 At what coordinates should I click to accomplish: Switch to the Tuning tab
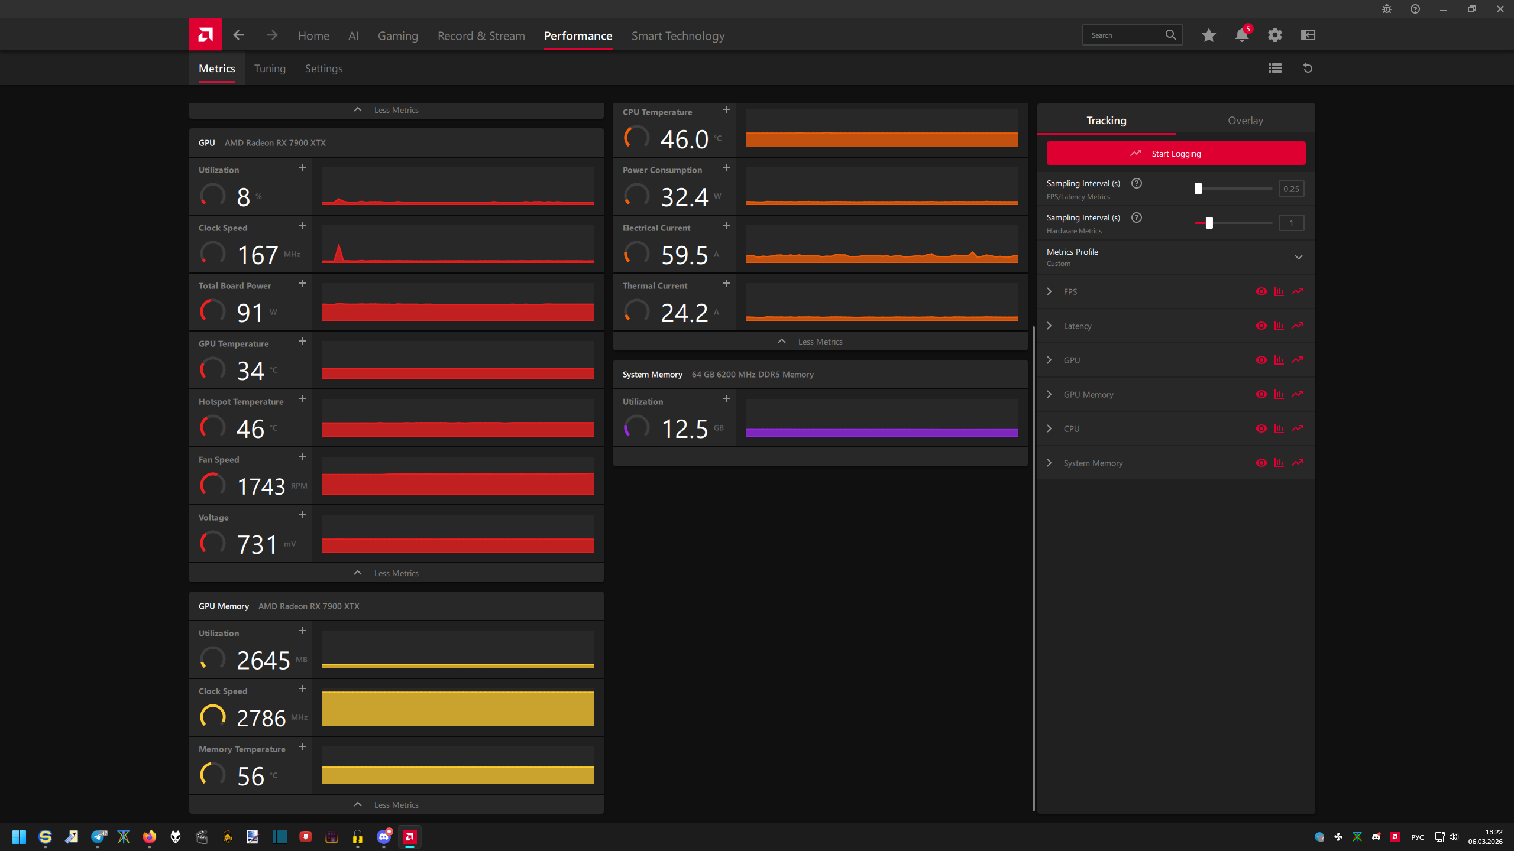(270, 69)
